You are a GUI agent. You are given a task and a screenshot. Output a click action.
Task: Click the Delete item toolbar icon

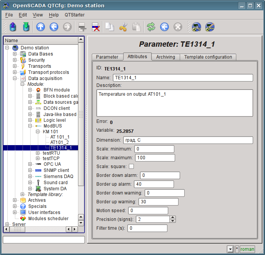95,27
